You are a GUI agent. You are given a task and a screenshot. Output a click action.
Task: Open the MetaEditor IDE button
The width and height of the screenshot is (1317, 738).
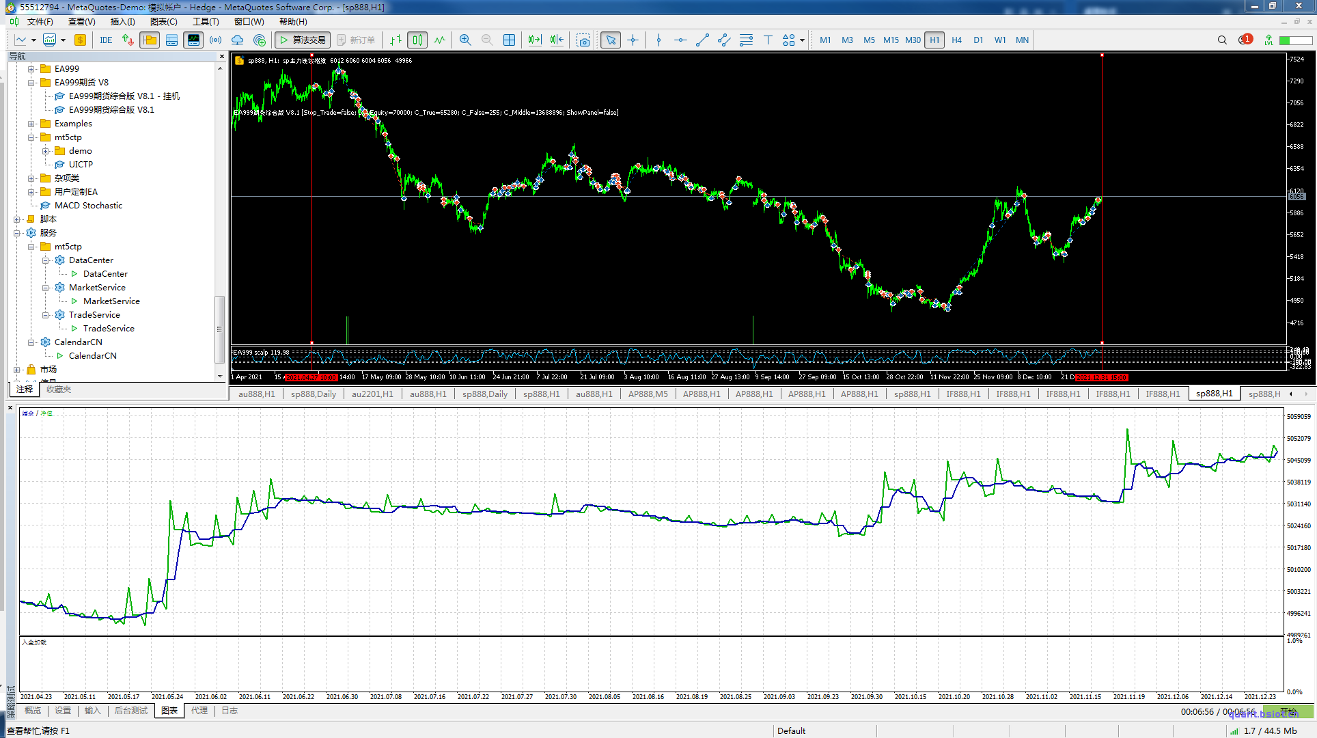[x=106, y=40]
